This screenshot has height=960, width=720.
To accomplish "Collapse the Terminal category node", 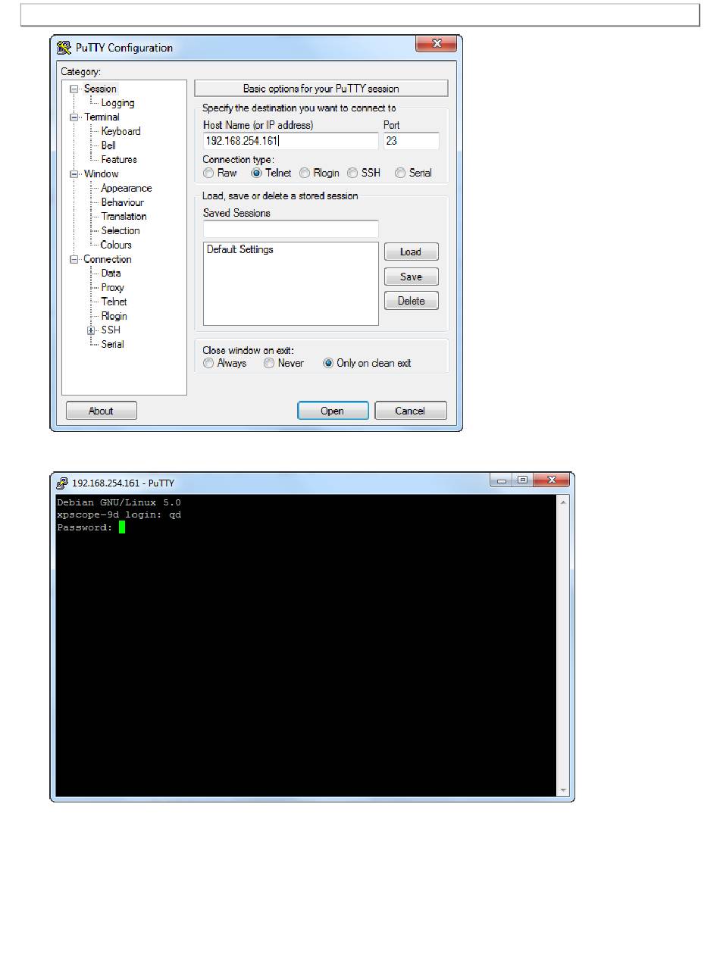I will coord(74,117).
